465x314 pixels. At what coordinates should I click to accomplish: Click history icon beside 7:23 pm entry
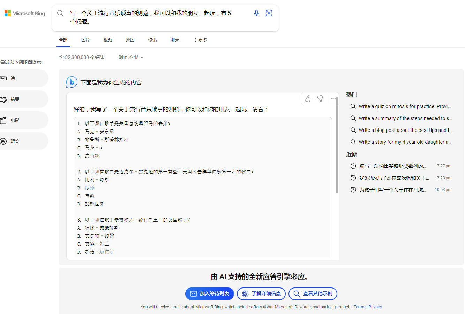tap(353, 178)
